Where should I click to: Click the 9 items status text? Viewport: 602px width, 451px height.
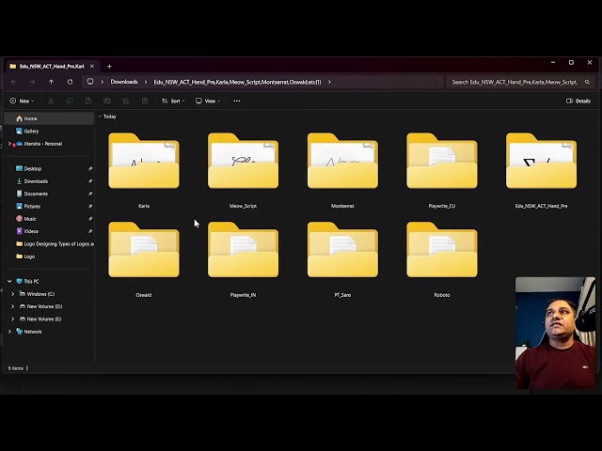click(x=16, y=368)
